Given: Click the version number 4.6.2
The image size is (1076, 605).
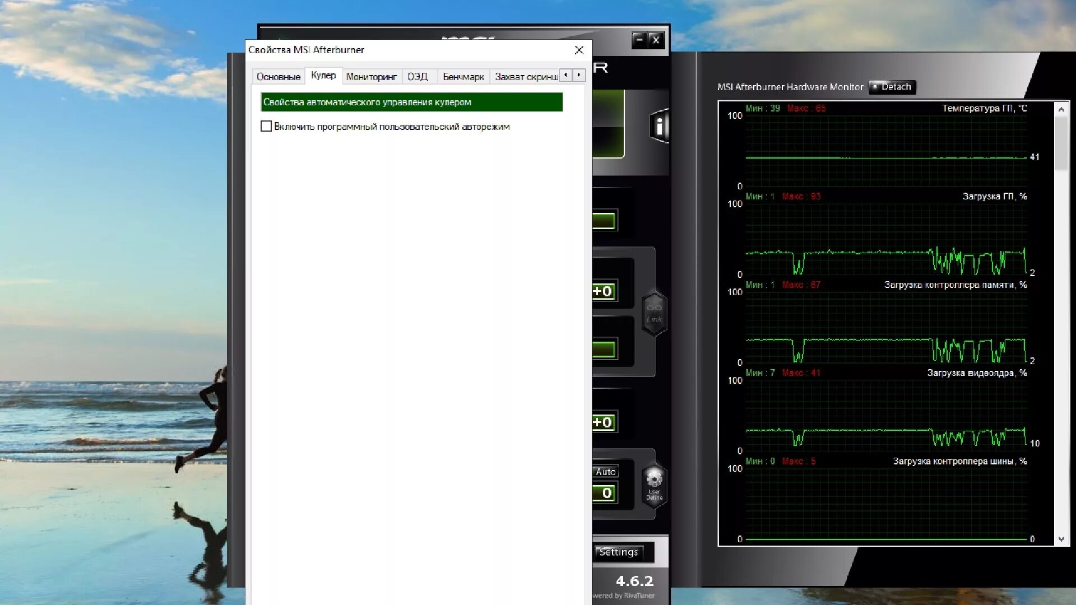Looking at the screenshot, I should (634, 581).
